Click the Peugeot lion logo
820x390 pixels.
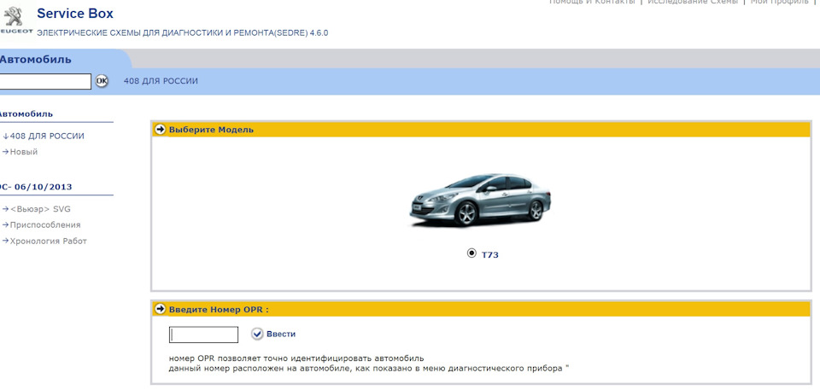pyautogui.click(x=15, y=18)
